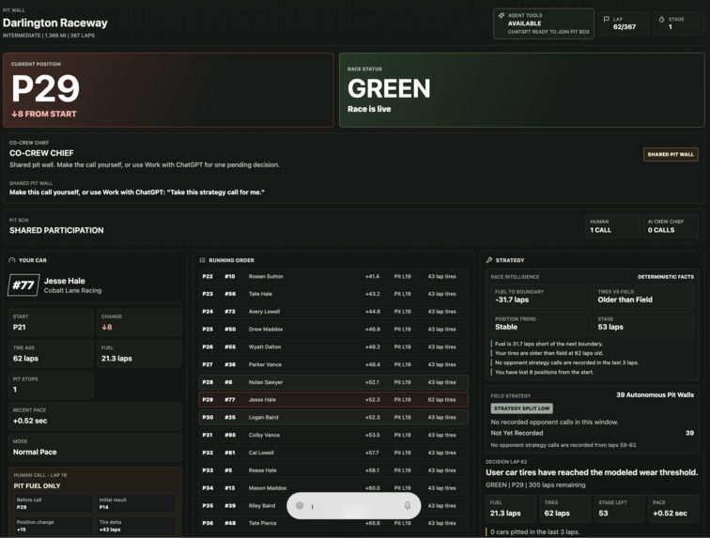This screenshot has width=710, height=538.
Task: Select the P33 Reese Hale row
Action: pyautogui.click(x=333, y=470)
